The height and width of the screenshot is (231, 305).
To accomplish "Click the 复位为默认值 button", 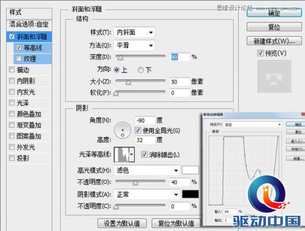I will pos(176,223).
